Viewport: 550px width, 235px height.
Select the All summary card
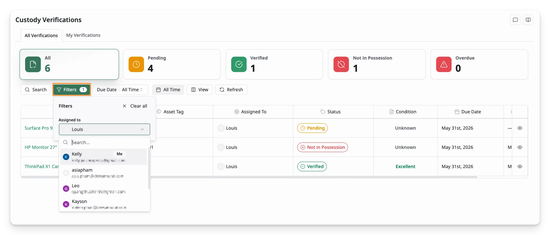tap(69, 64)
